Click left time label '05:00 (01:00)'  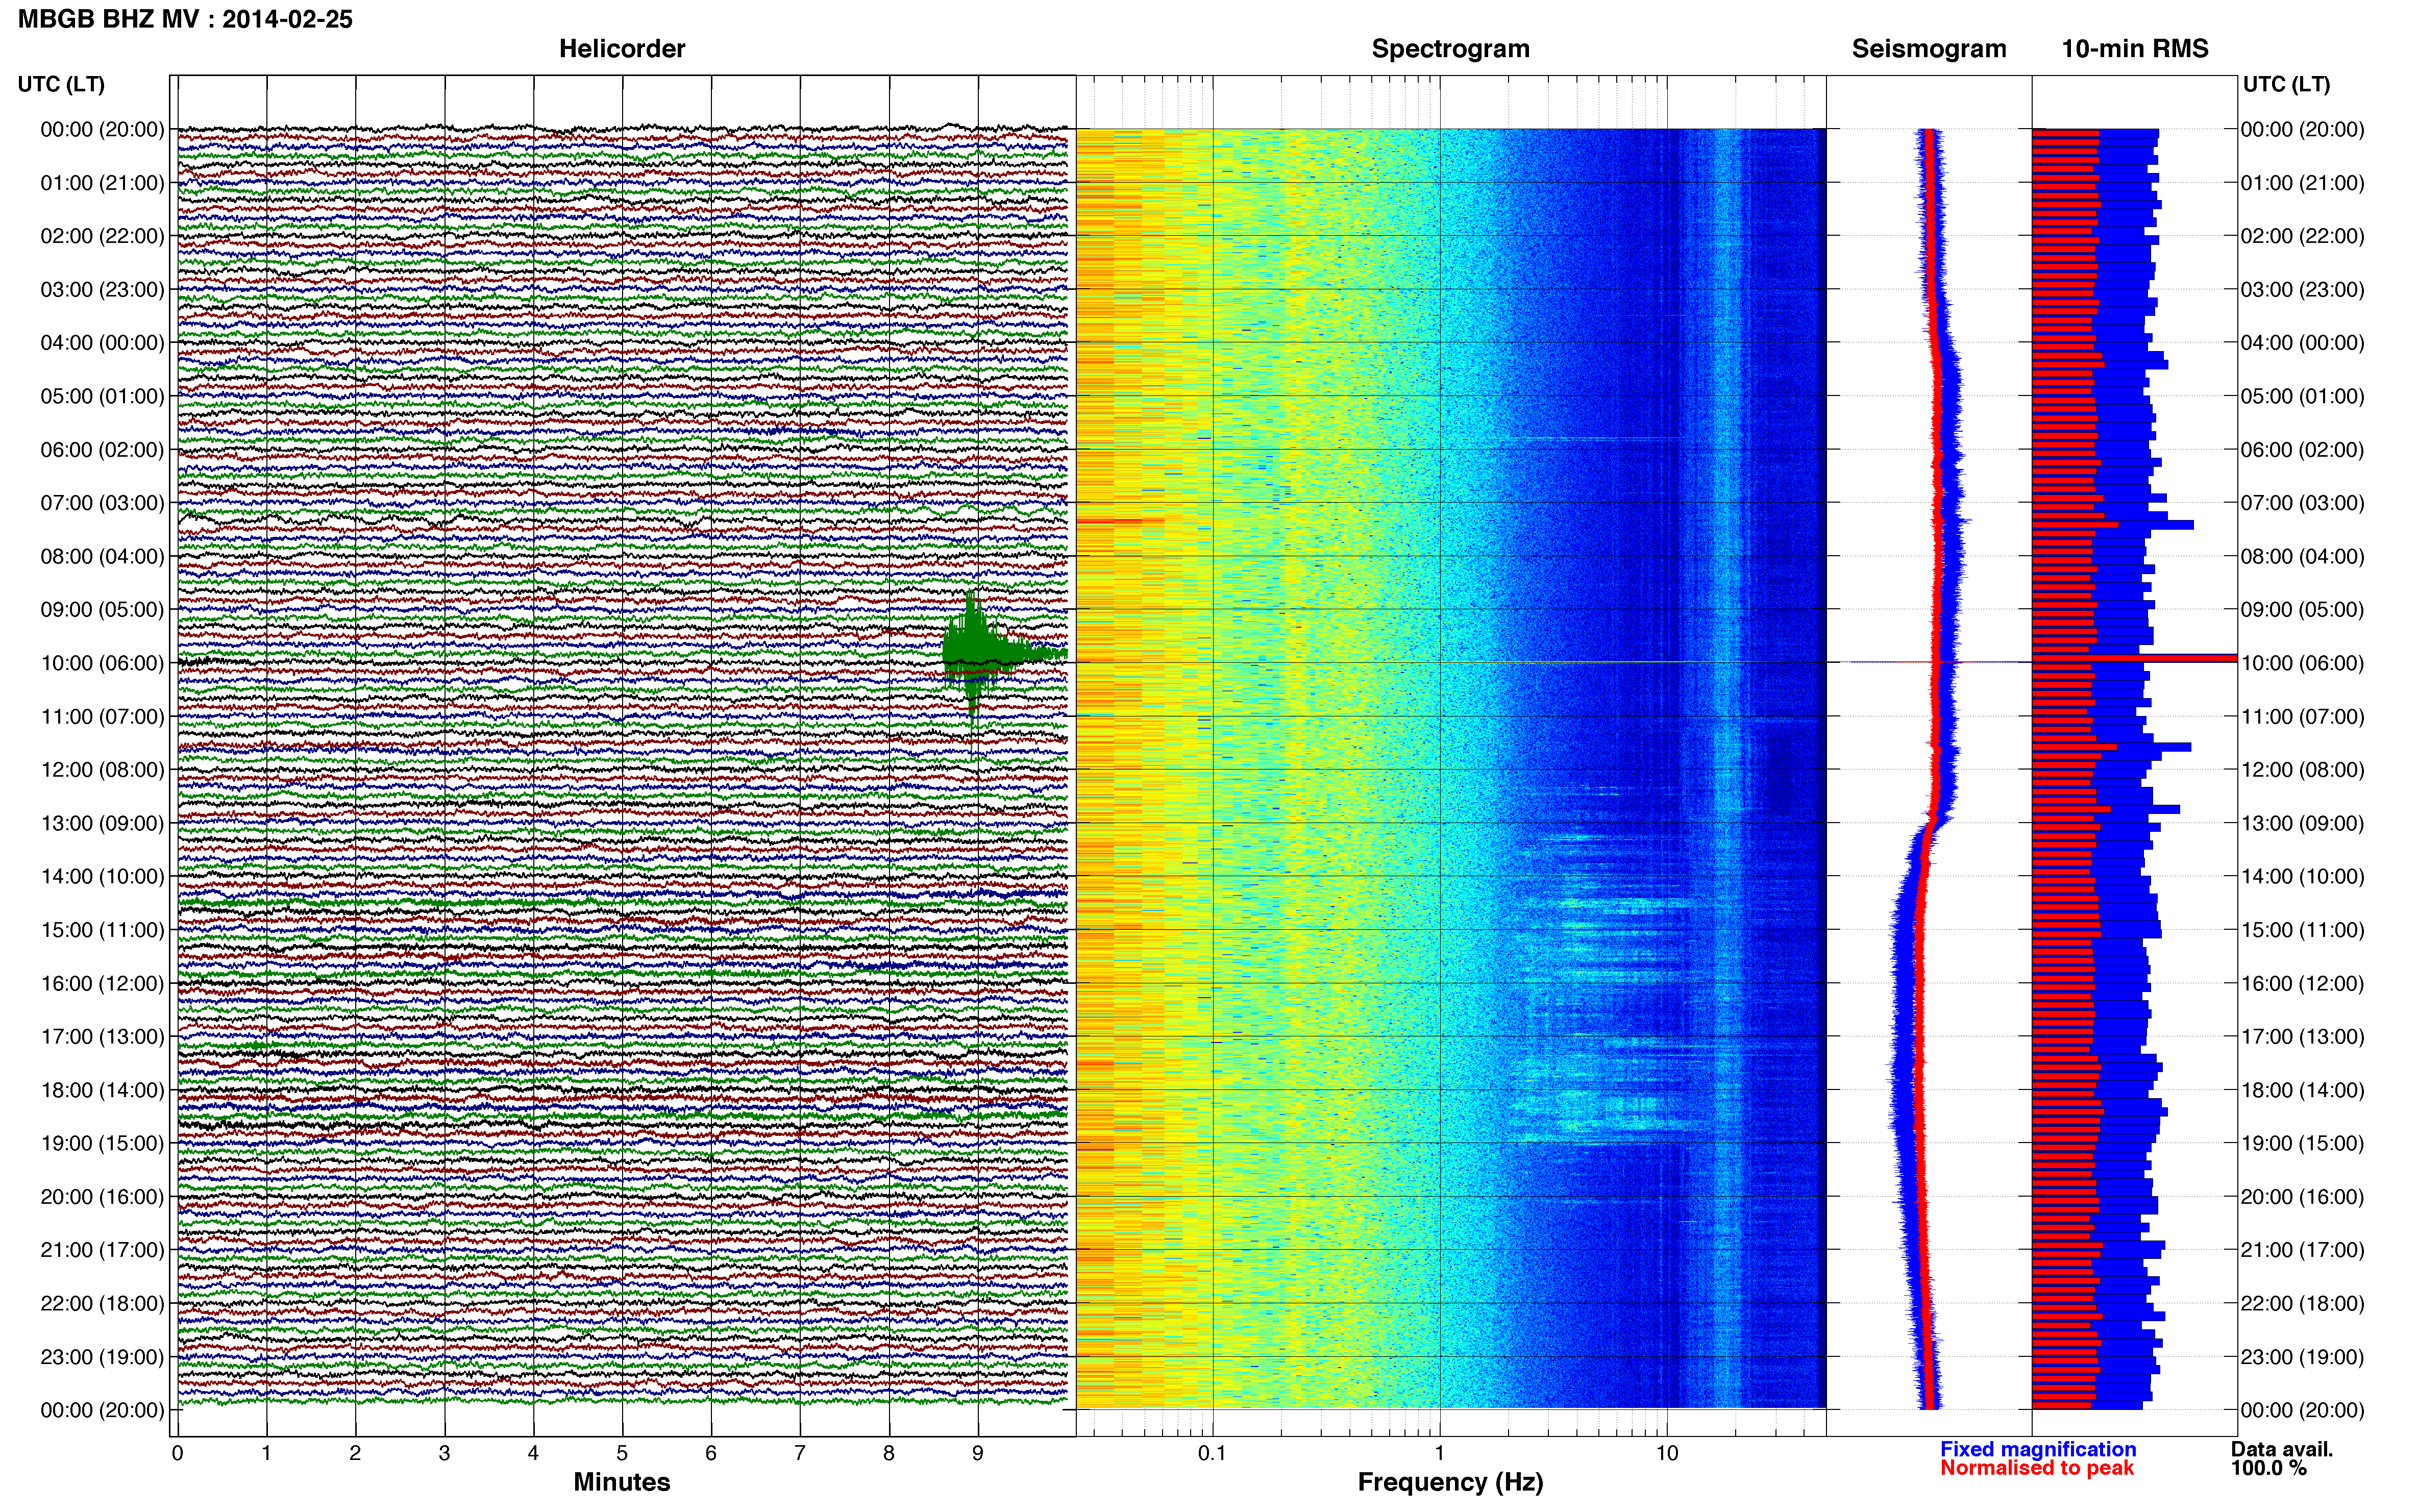(102, 396)
